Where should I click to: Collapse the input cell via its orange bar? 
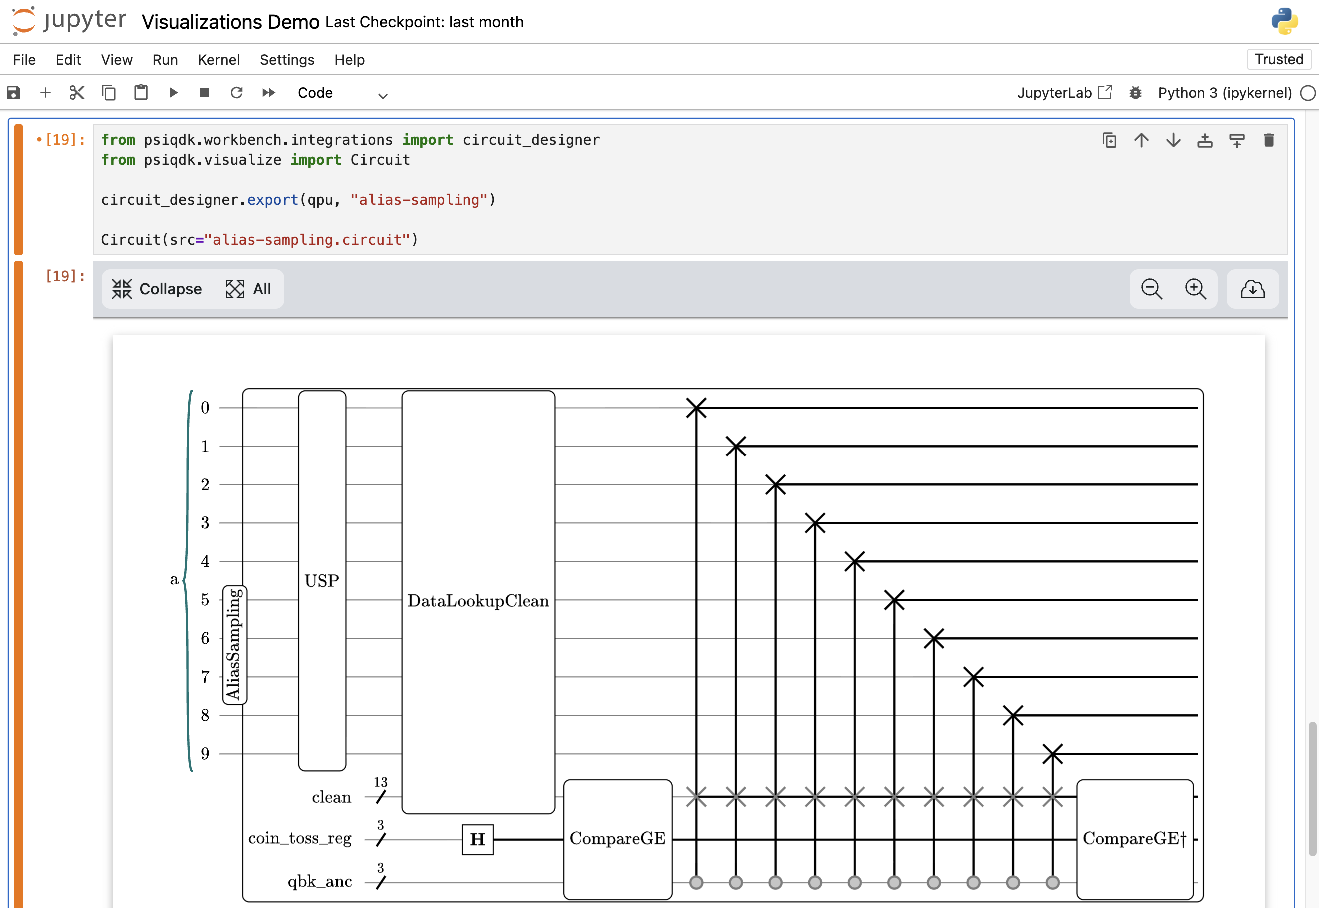[x=19, y=189]
